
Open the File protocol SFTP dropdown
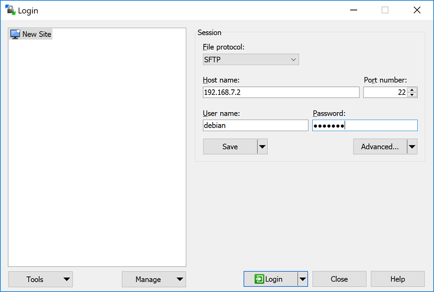[x=250, y=59]
